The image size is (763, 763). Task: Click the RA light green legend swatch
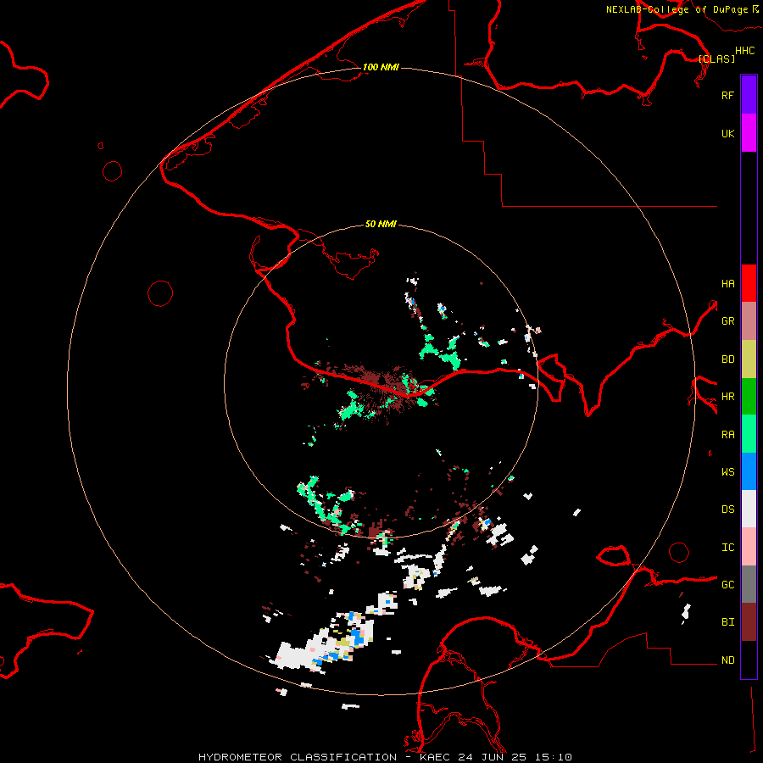click(x=749, y=434)
